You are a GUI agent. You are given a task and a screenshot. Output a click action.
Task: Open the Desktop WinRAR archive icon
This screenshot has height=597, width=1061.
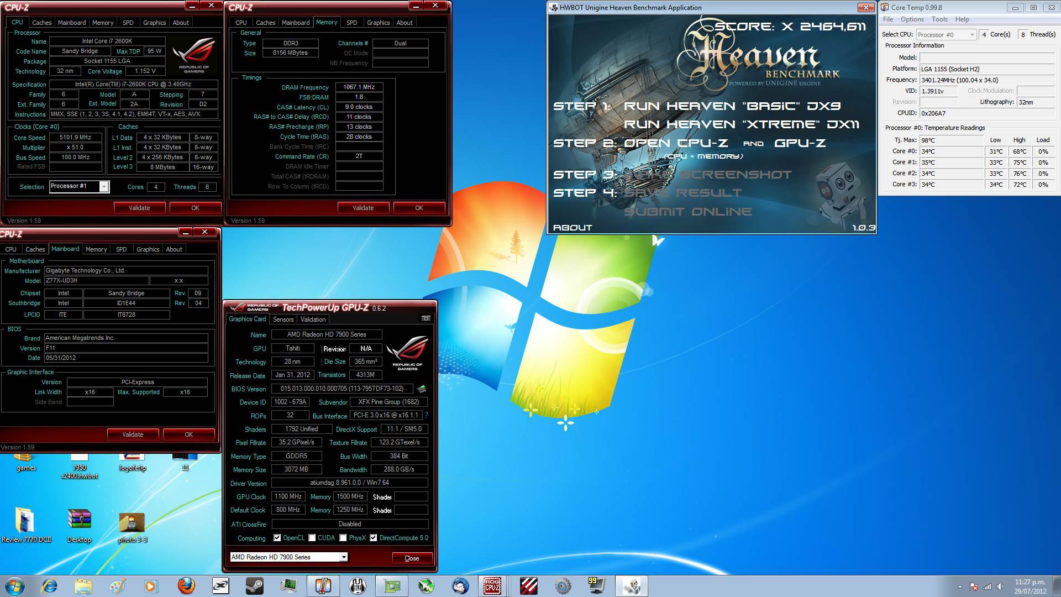(x=79, y=525)
